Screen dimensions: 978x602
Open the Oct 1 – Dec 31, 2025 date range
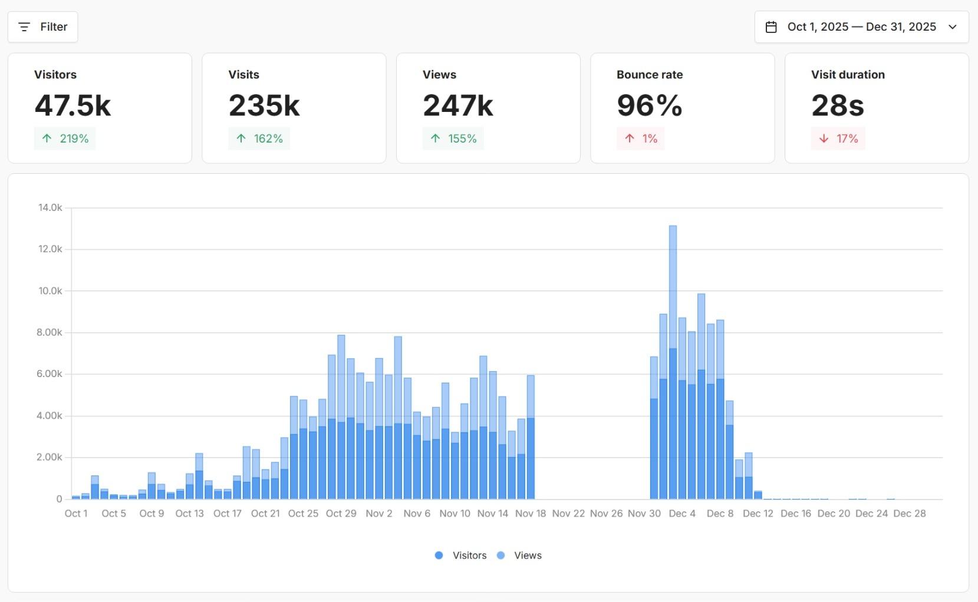pyautogui.click(x=861, y=27)
